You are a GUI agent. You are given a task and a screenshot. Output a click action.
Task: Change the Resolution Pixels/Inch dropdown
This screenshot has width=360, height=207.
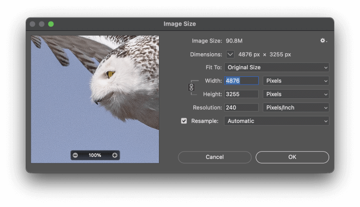click(x=296, y=108)
